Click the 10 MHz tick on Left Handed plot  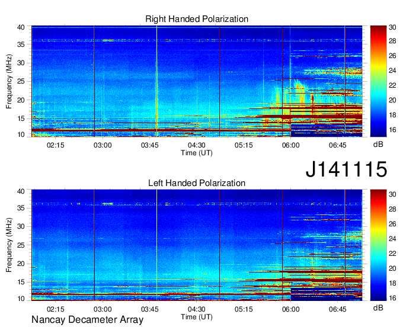coord(21,299)
